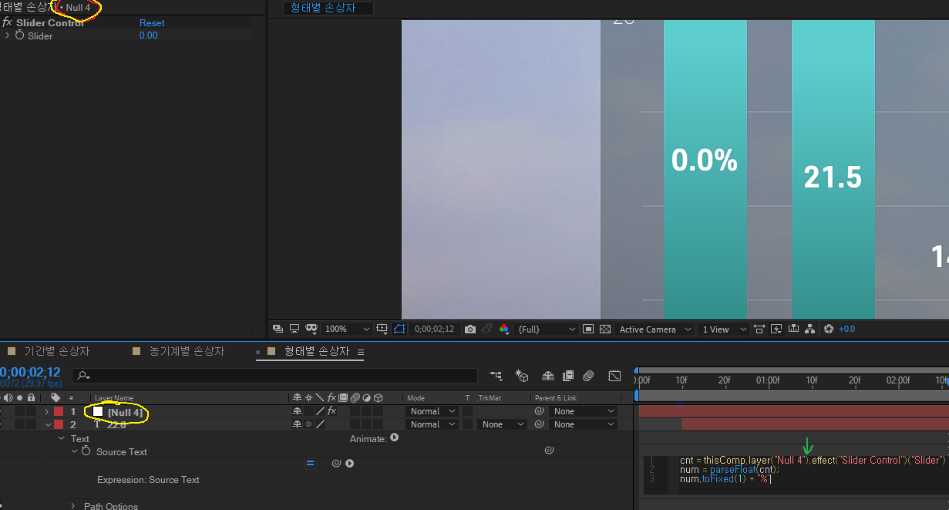The image size is (949, 510).
Task: Collapse layer 2 text layer properties
Action: coord(47,424)
